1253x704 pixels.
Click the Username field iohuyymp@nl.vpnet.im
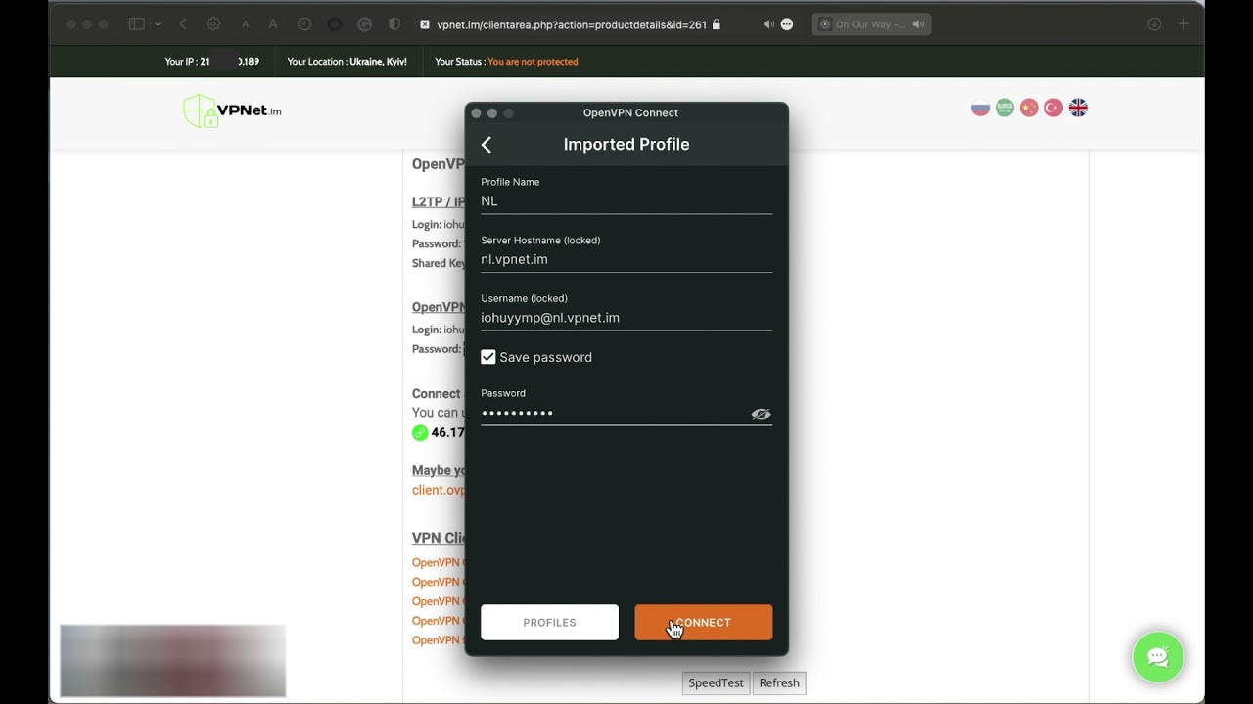(x=626, y=318)
